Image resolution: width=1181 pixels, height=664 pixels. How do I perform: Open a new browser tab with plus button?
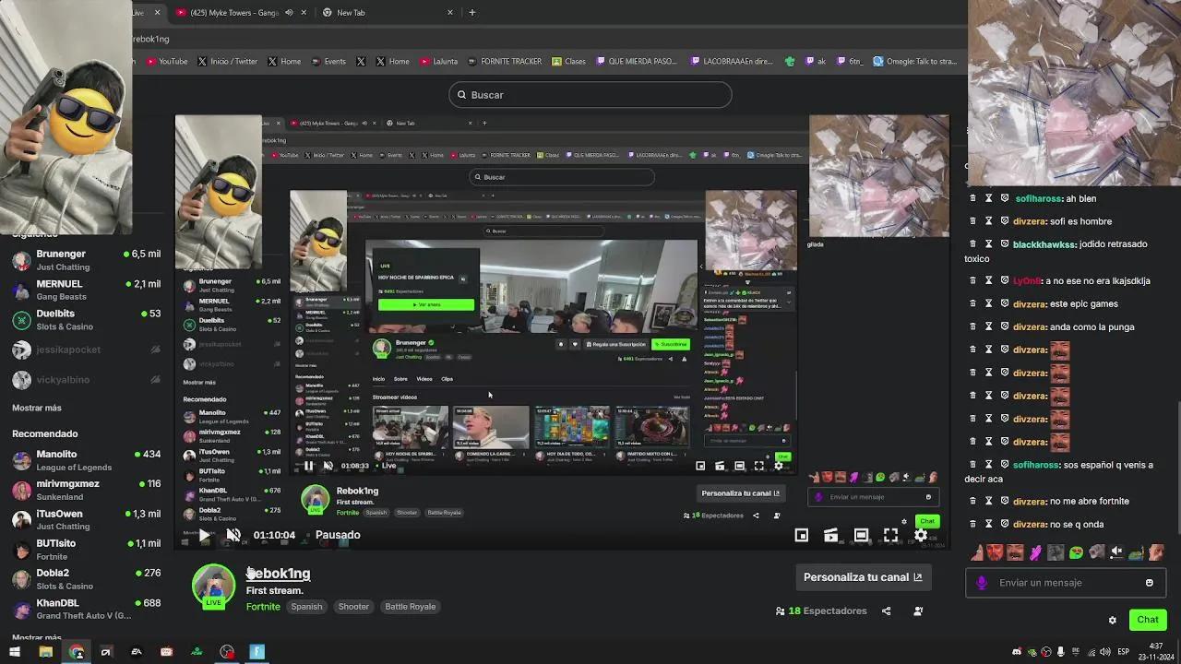coord(472,13)
